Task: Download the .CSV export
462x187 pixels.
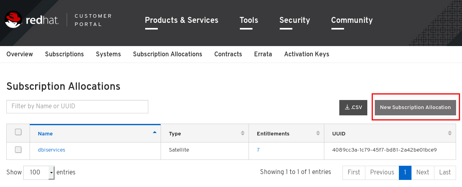Action: click(x=353, y=107)
